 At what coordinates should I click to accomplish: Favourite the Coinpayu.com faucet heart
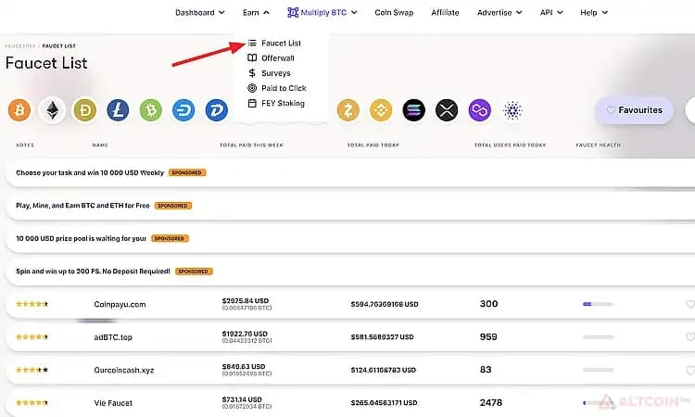[690, 305]
